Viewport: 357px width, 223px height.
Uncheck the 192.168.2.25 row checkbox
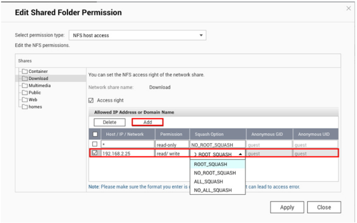[95, 153]
